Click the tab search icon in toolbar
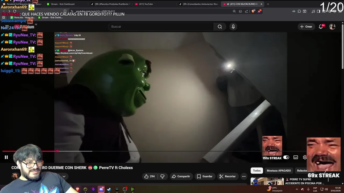344x193 pixels. click(304, 11)
